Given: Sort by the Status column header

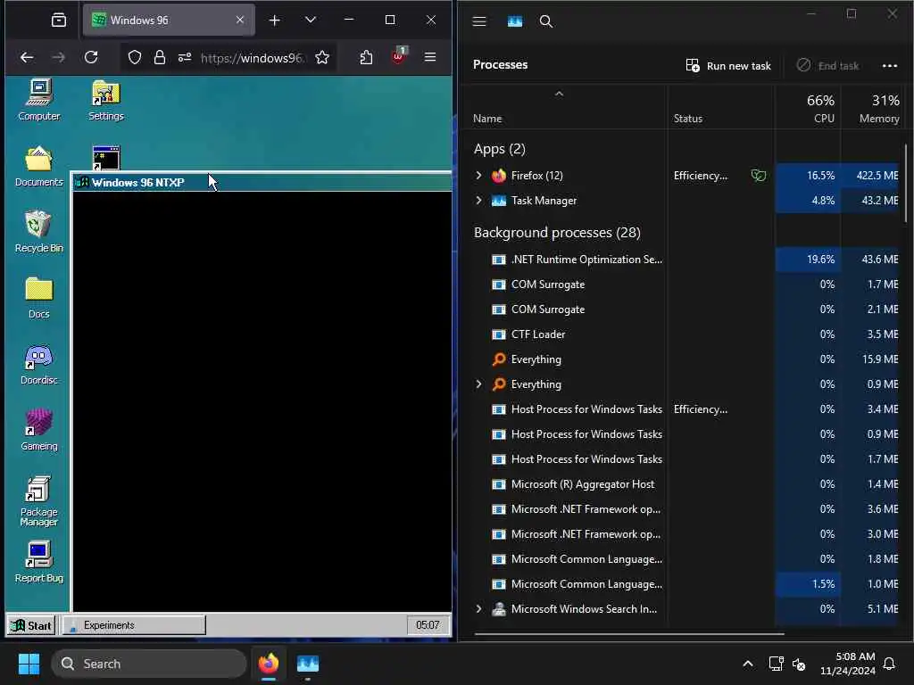Looking at the screenshot, I should tap(688, 119).
